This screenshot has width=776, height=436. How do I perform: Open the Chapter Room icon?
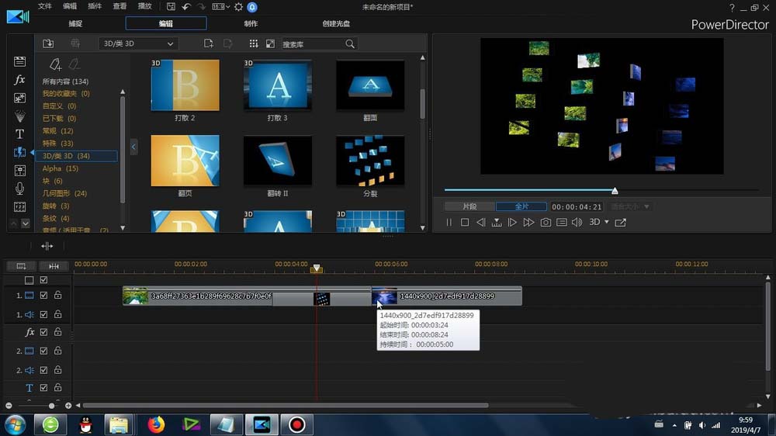pyautogui.click(x=20, y=207)
